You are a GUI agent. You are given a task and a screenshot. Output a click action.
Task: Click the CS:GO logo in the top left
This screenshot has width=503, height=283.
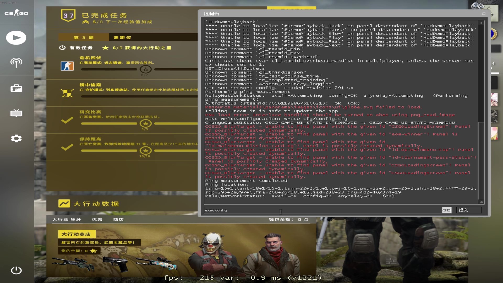(16, 13)
